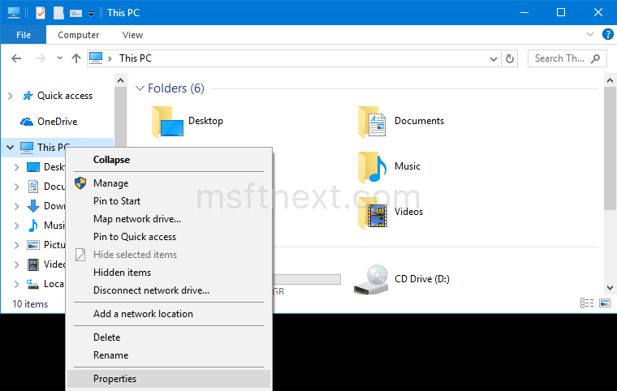617x391 pixels.
Task: Go forward with the right arrow
Action: tap(40, 58)
